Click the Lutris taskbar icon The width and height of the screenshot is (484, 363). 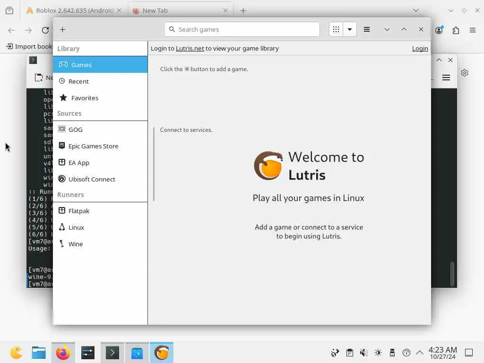(x=162, y=353)
